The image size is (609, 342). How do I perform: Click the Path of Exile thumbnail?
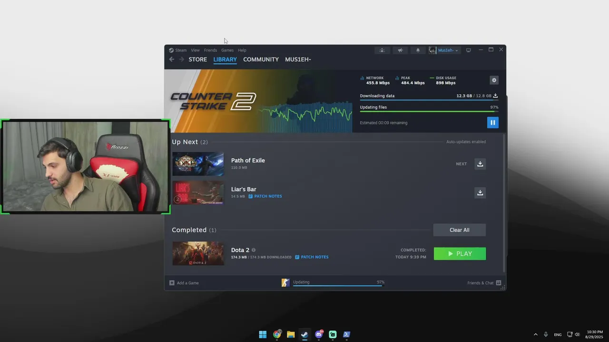[198, 164]
